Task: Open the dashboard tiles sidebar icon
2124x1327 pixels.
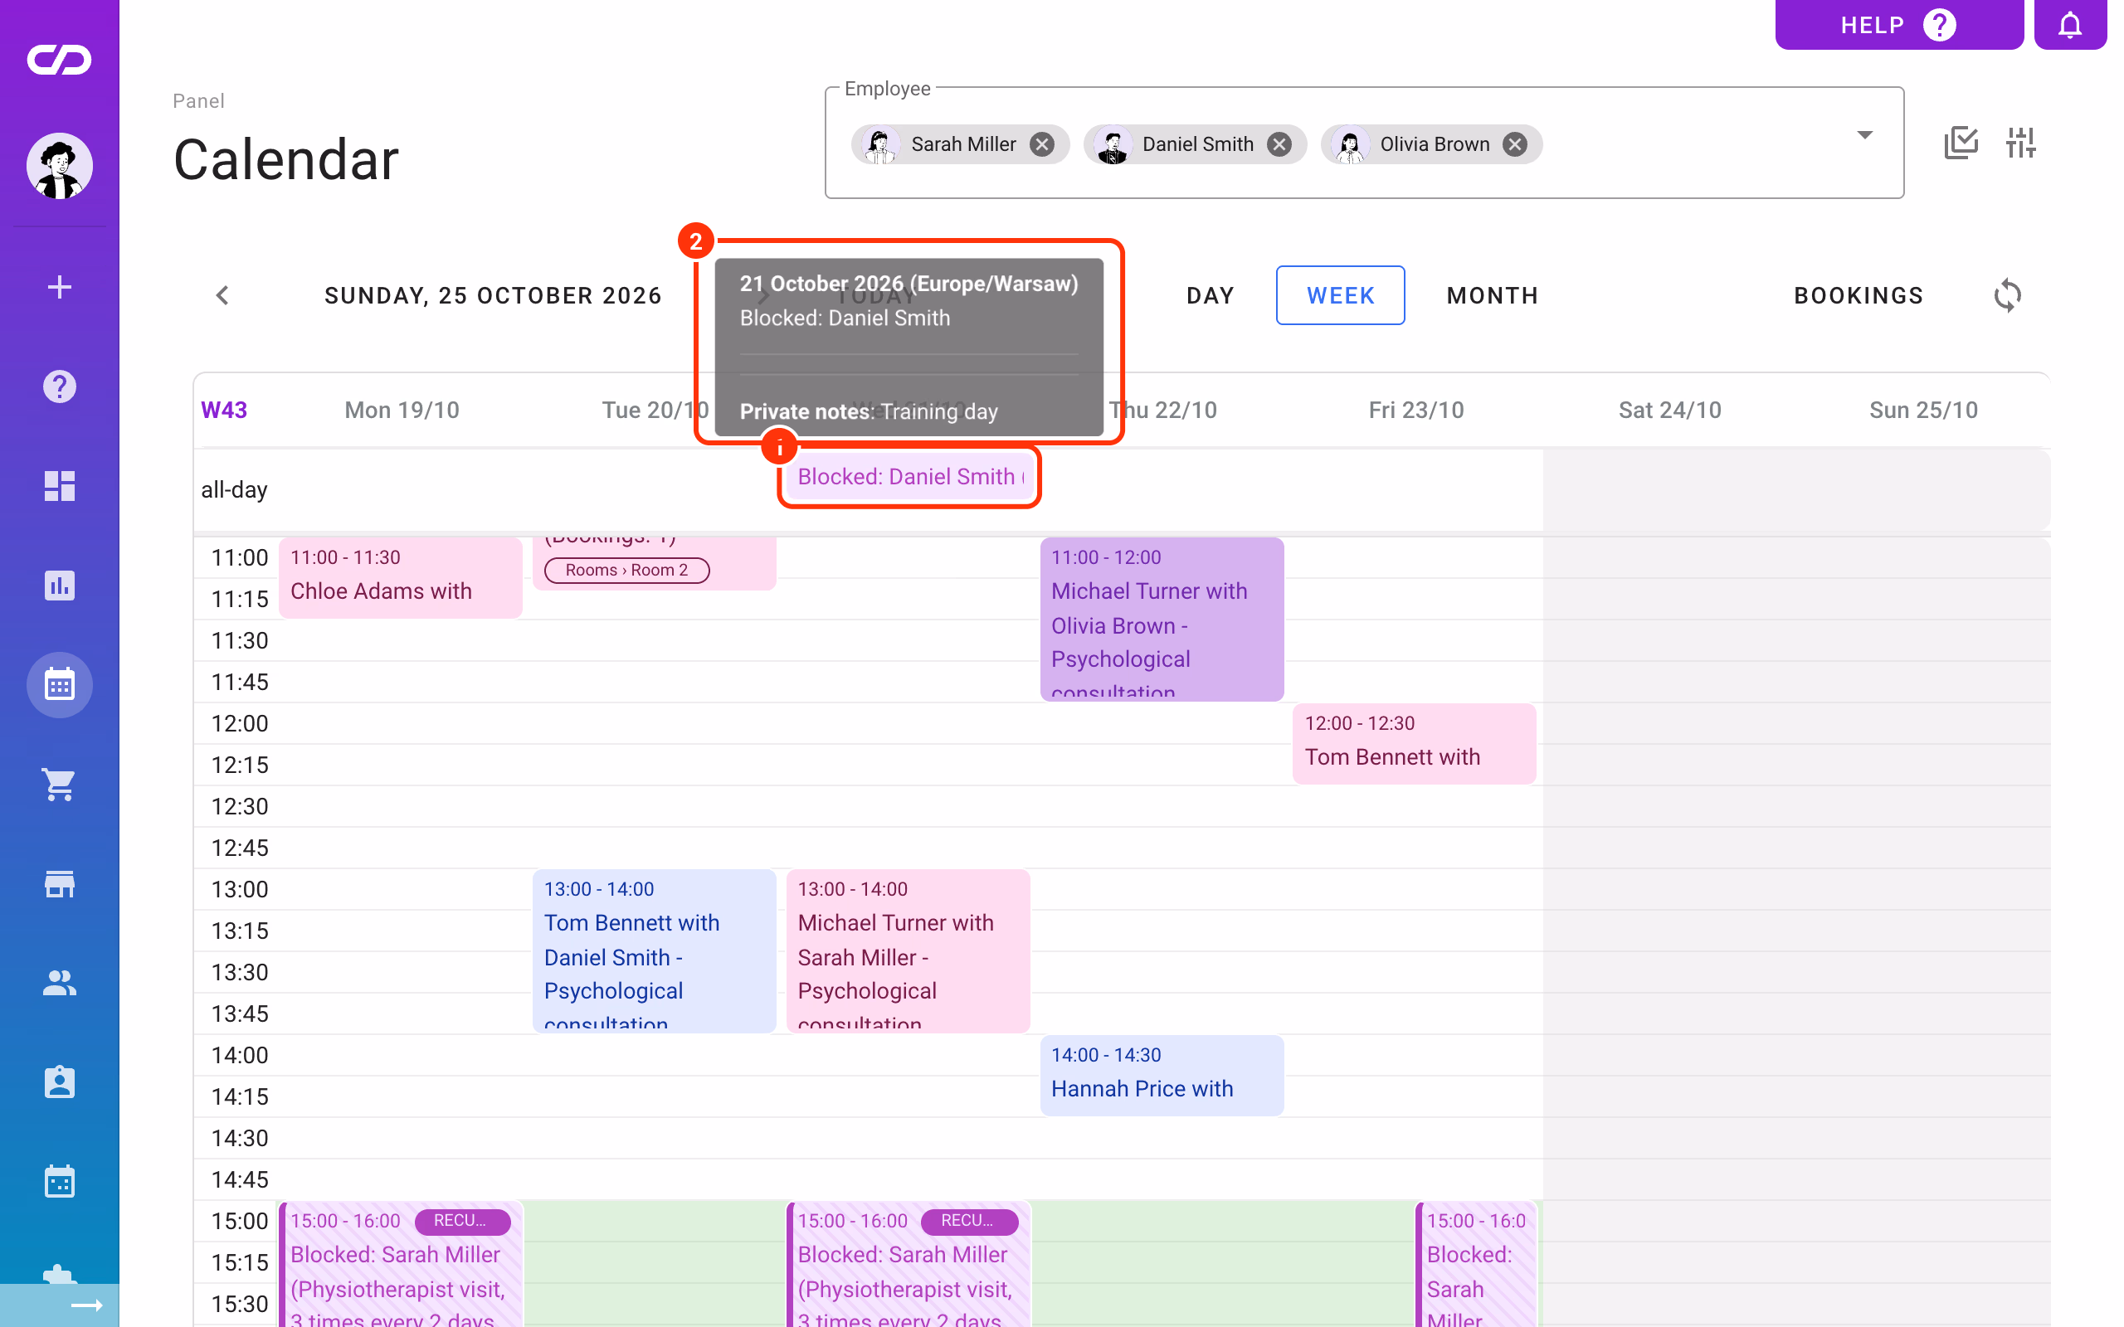Action: 60,485
